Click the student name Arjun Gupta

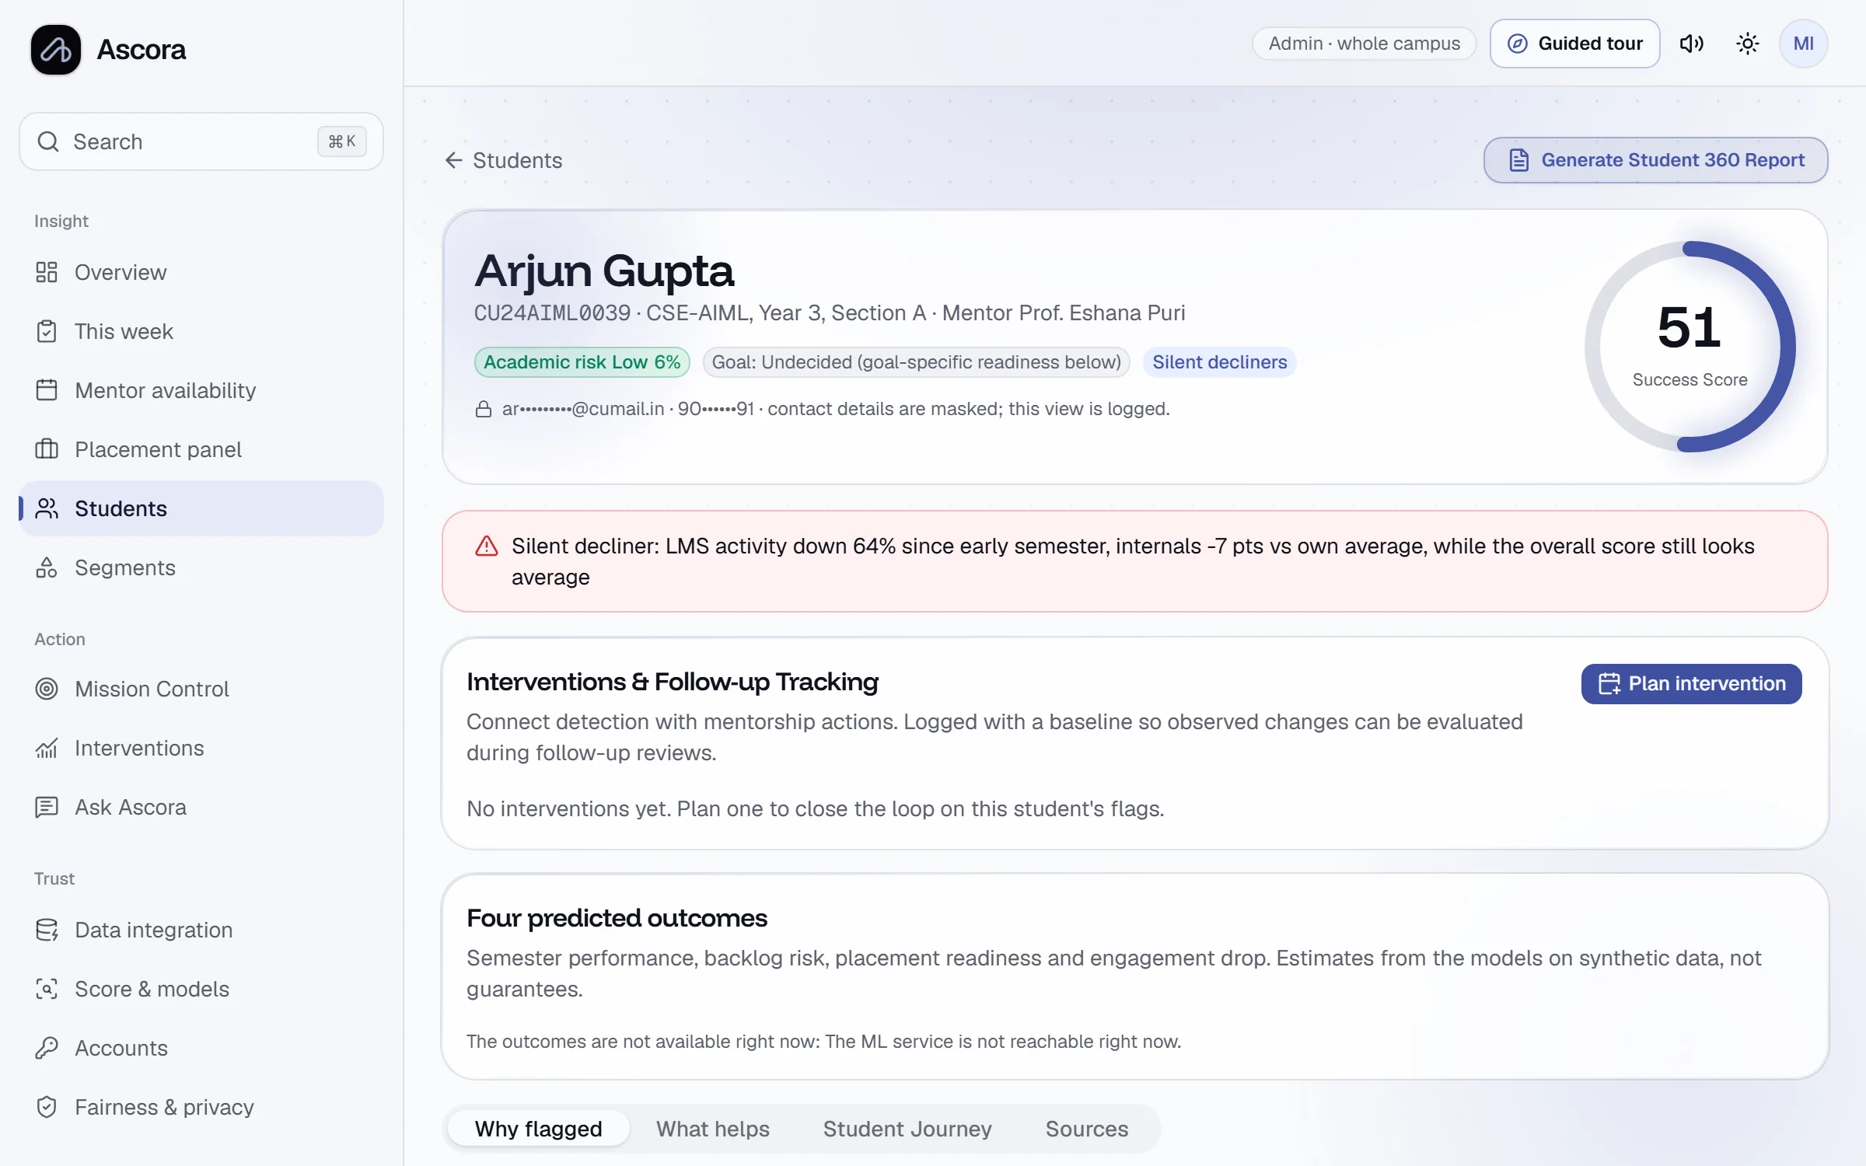pos(604,271)
